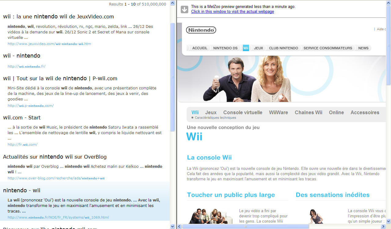Open the Chaînes Wii submenu item
391x229 pixels.
pyautogui.click(x=309, y=112)
